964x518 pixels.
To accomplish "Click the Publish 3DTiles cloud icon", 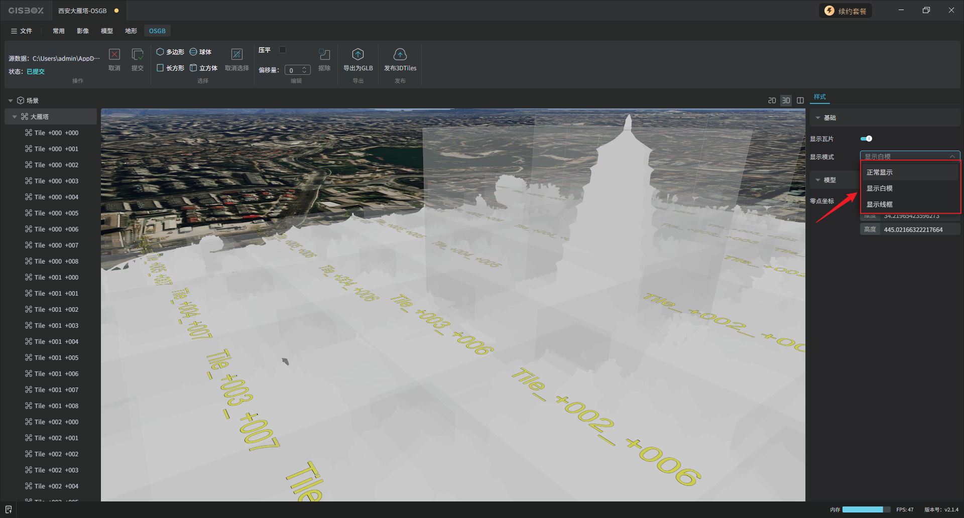I will [400, 54].
